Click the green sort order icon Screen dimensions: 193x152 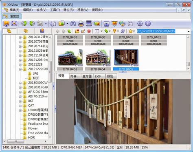click(106, 31)
